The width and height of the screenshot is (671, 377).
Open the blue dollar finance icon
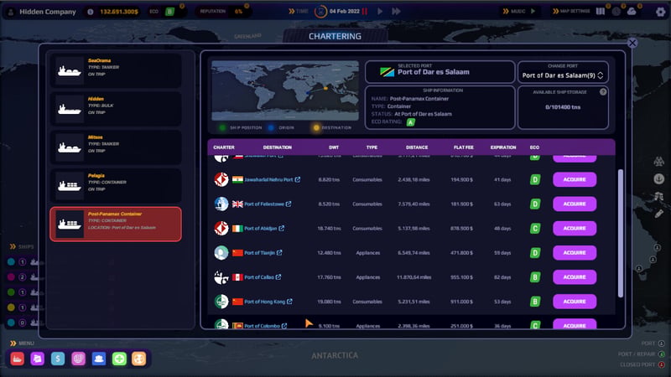tap(58, 359)
